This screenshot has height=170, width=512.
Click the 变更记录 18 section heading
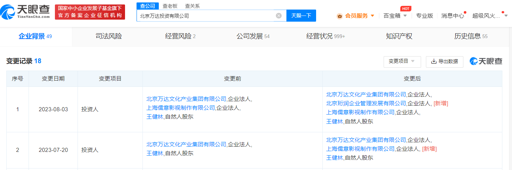click(24, 61)
